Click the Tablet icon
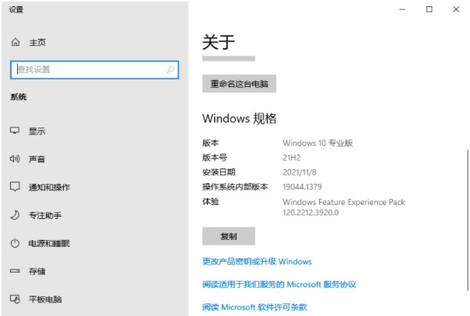The width and height of the screenshot is (470, 316). [15, 299]
